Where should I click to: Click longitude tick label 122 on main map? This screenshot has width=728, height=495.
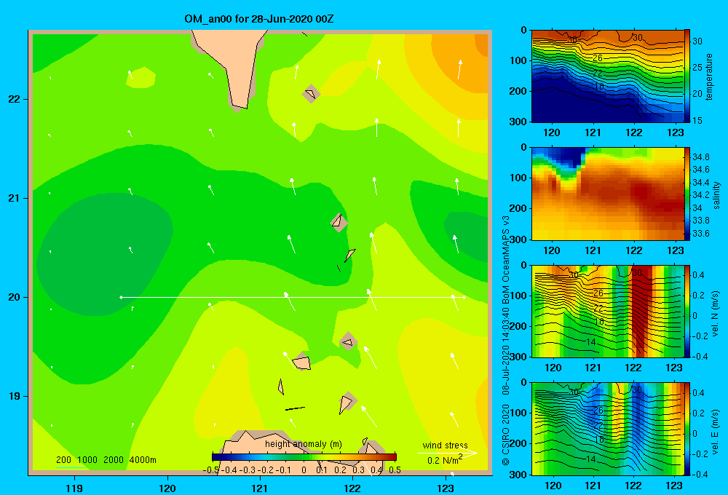352,488
